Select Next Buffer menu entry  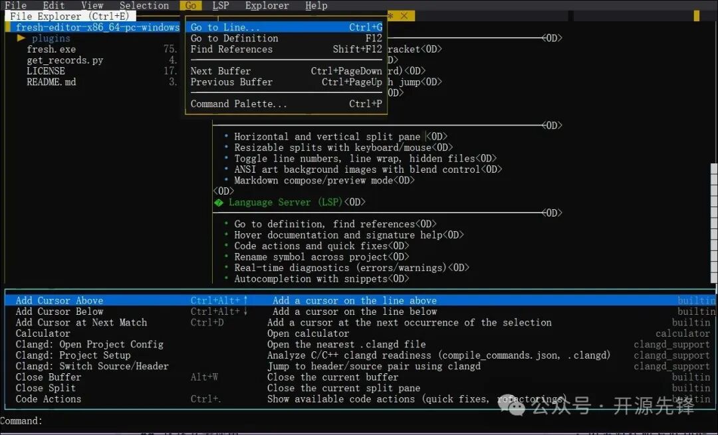coord(286,71)
